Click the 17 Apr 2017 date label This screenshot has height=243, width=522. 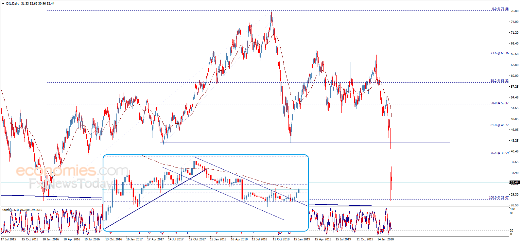pyautogui.click(x=155, y=239)
